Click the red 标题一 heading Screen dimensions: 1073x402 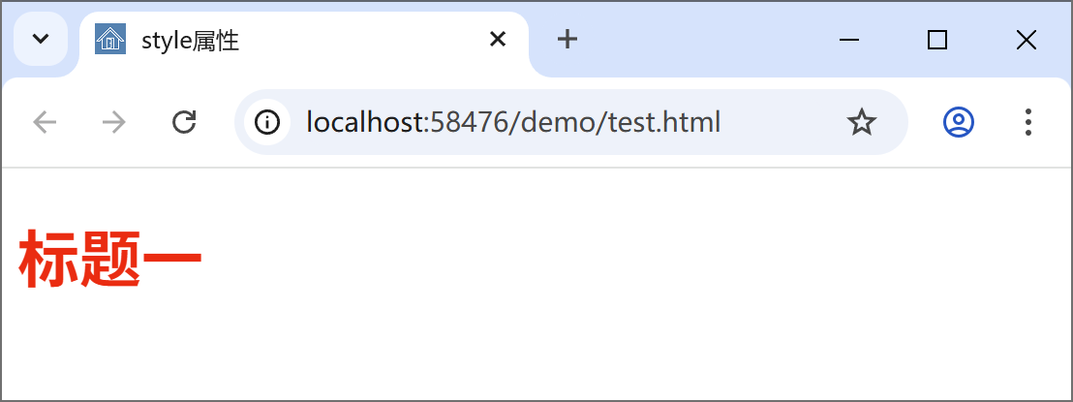coord(110,259)
